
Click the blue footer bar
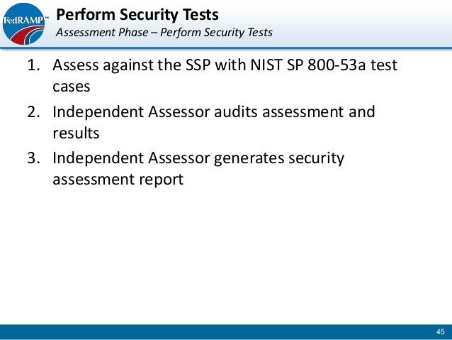click(226, 332)
